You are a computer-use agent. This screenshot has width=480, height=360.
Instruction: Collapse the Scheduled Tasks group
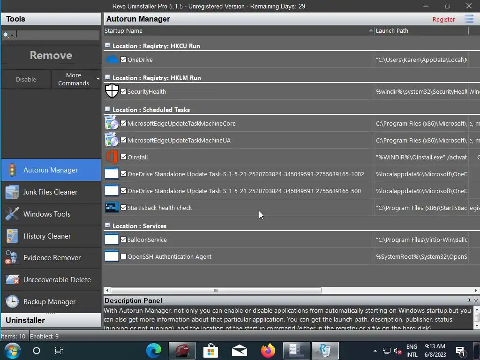click(107, 109)
